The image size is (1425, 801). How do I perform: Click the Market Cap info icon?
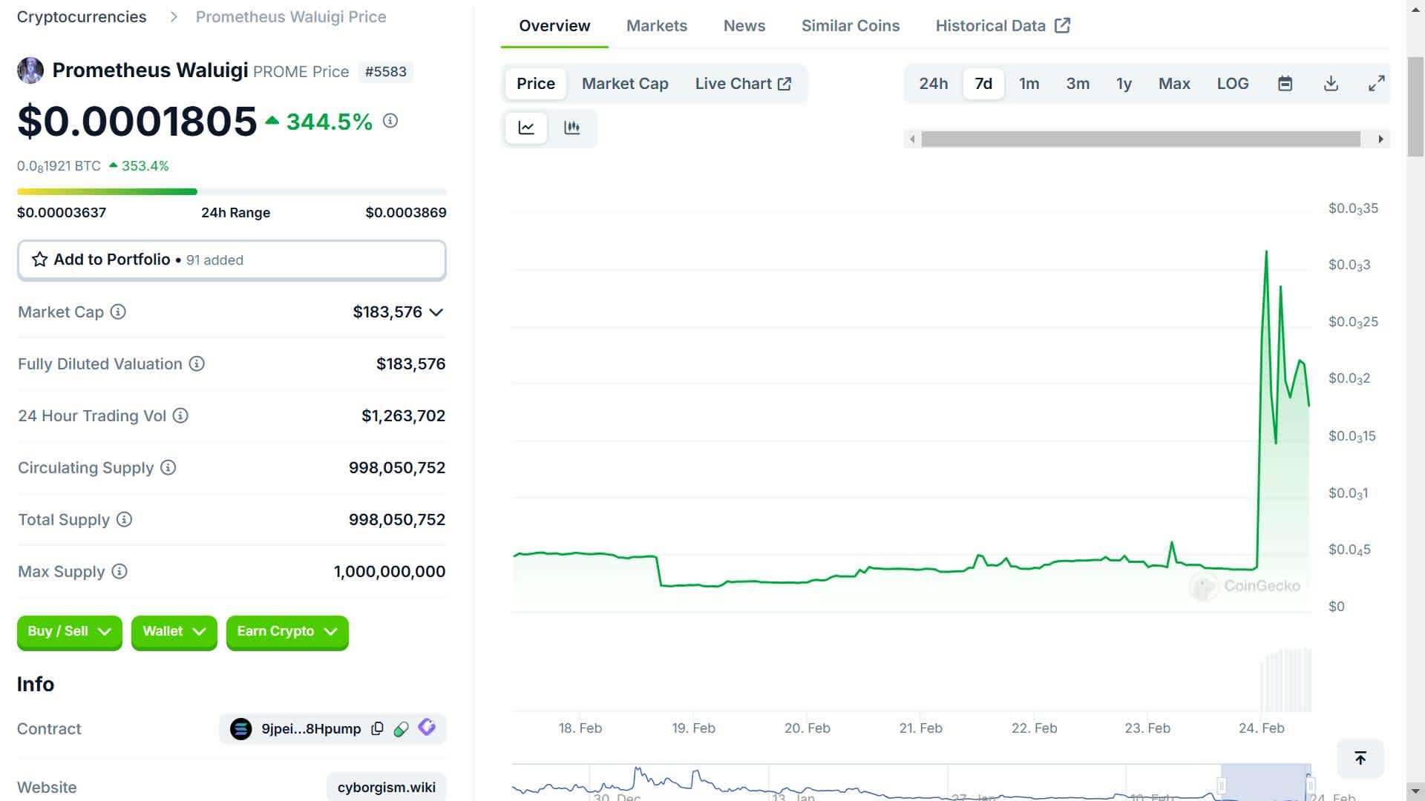coord(118,311)
